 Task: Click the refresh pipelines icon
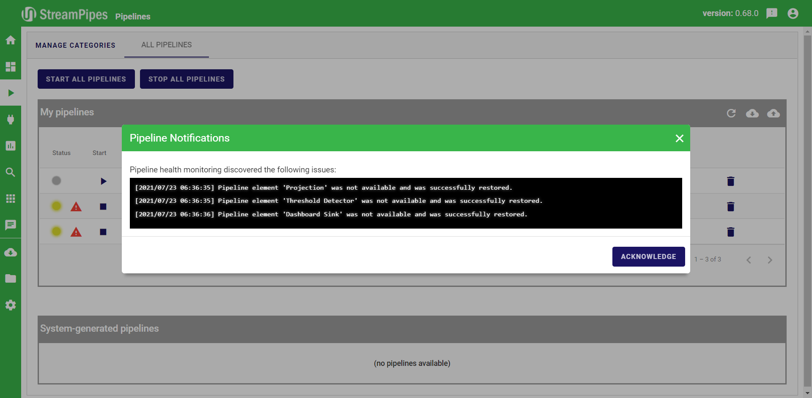[x=731, y=113]
